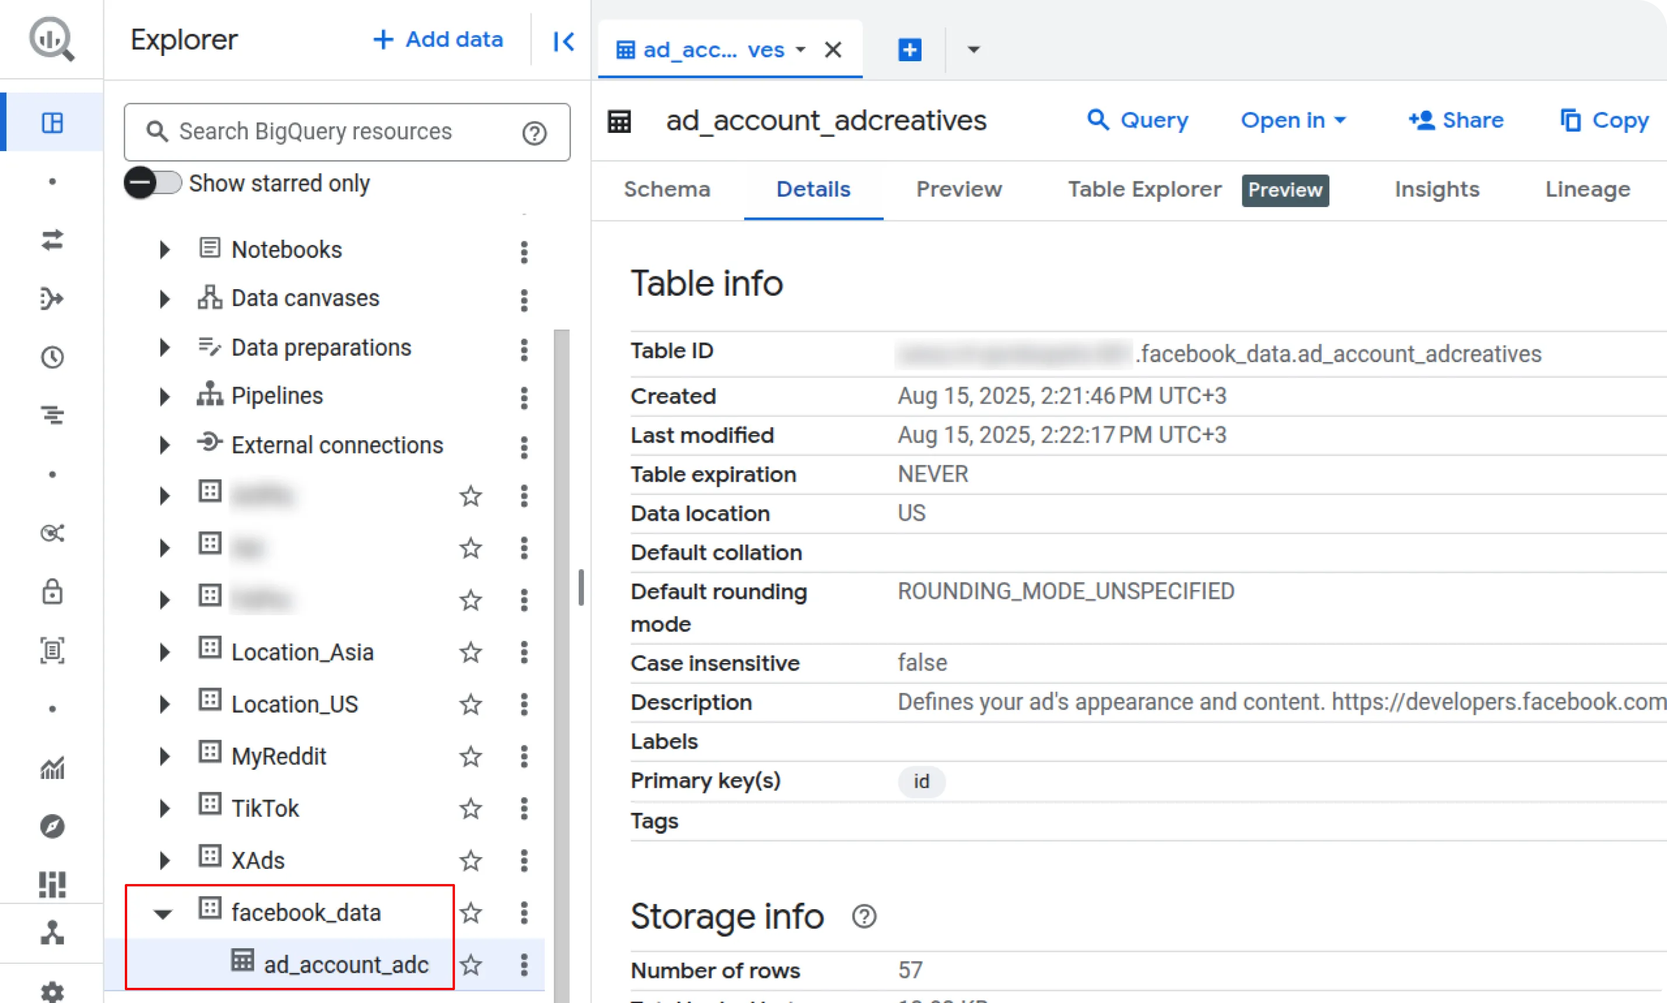
Task: Open three-dot menu for Pipelines
Action: pos(524,398)
